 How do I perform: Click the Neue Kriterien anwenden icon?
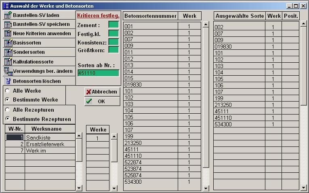click(8, 34)
